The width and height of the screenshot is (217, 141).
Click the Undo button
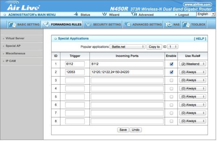pyautogui.click(x=136, y=130)
